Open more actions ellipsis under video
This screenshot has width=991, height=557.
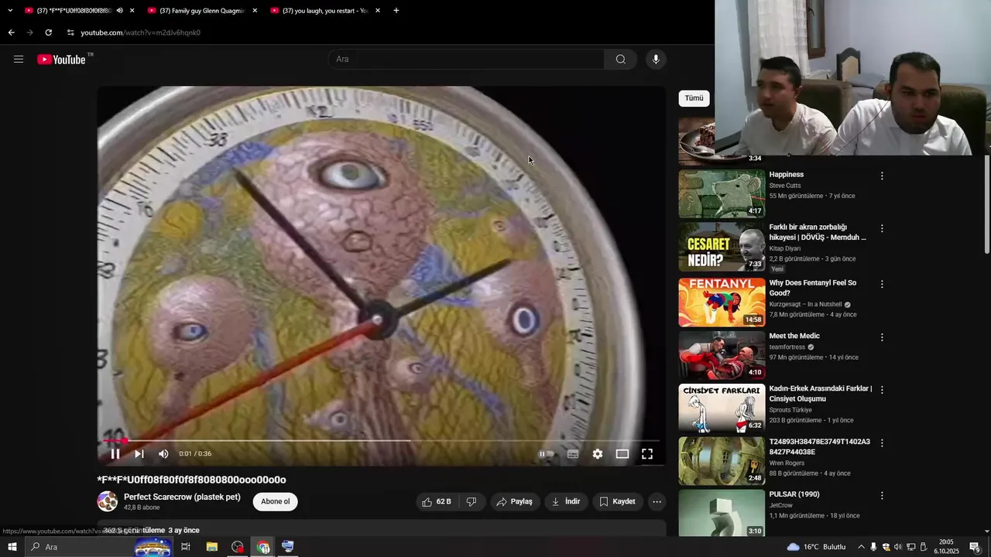click(657, 501)
